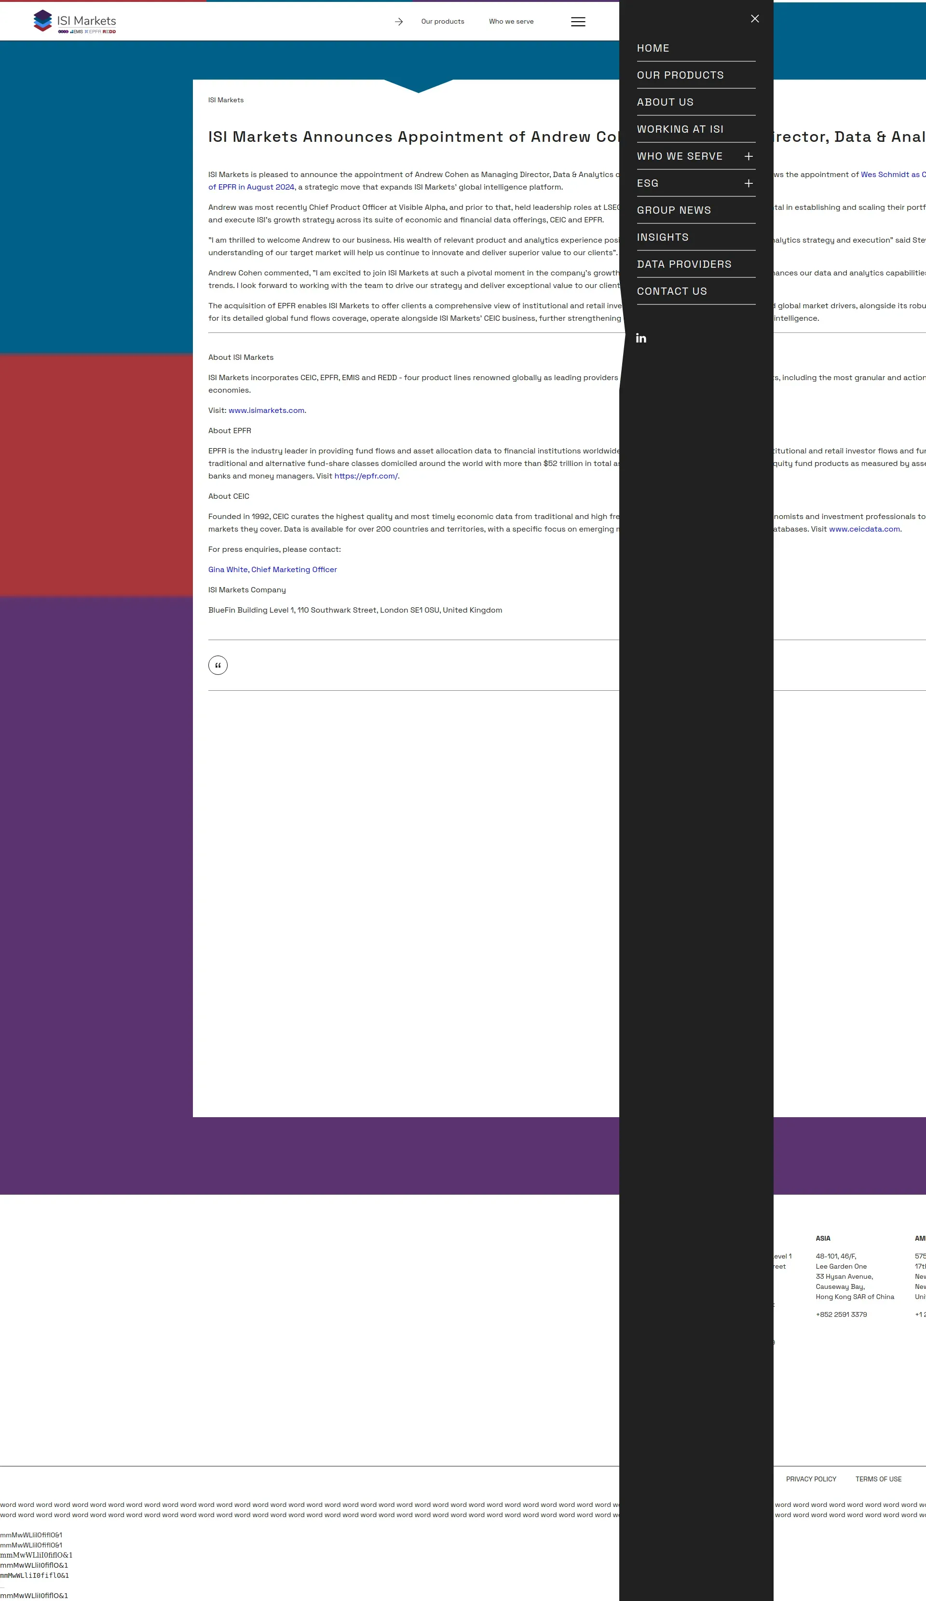Open the Privacy Policy footer link
926x1601 pixels.
[811, 1479]
